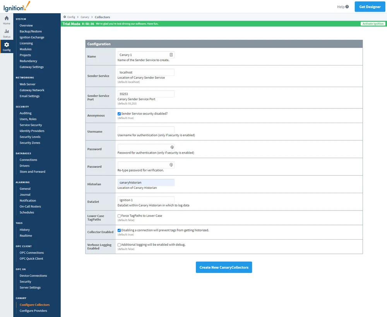387x317 pixels.
Task: Open the Status section icon
Action: click(x=7, y=31)
